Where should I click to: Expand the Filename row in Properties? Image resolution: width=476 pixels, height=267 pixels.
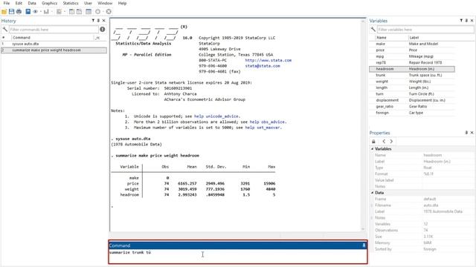coord(372,205)
